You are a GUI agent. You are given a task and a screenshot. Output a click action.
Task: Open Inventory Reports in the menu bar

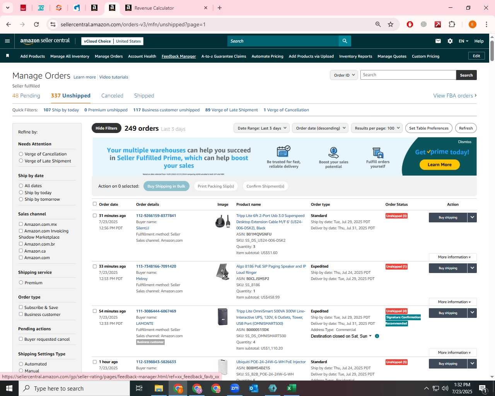point(355,56)
